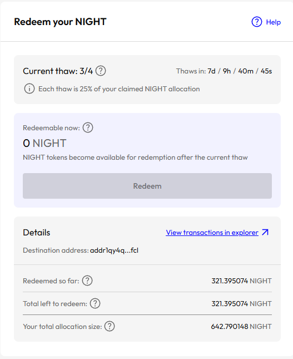Show tooltip next to Current thaw: 3/4

click(x=101, y=71)
